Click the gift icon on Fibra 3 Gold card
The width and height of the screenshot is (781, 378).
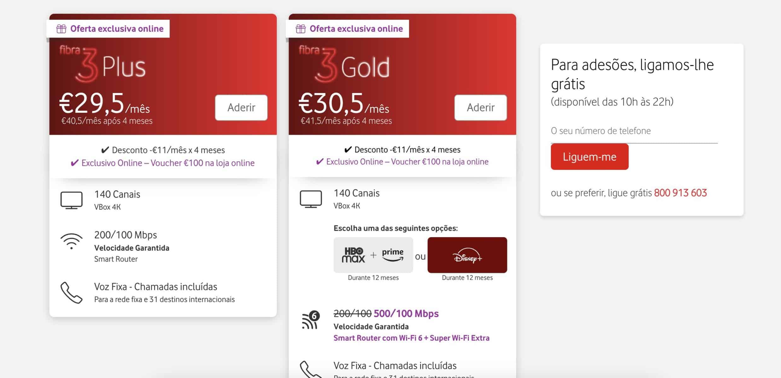point(300,29)
